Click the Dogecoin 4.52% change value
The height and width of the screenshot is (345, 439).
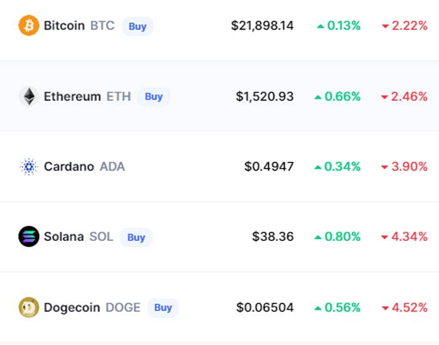410,308
